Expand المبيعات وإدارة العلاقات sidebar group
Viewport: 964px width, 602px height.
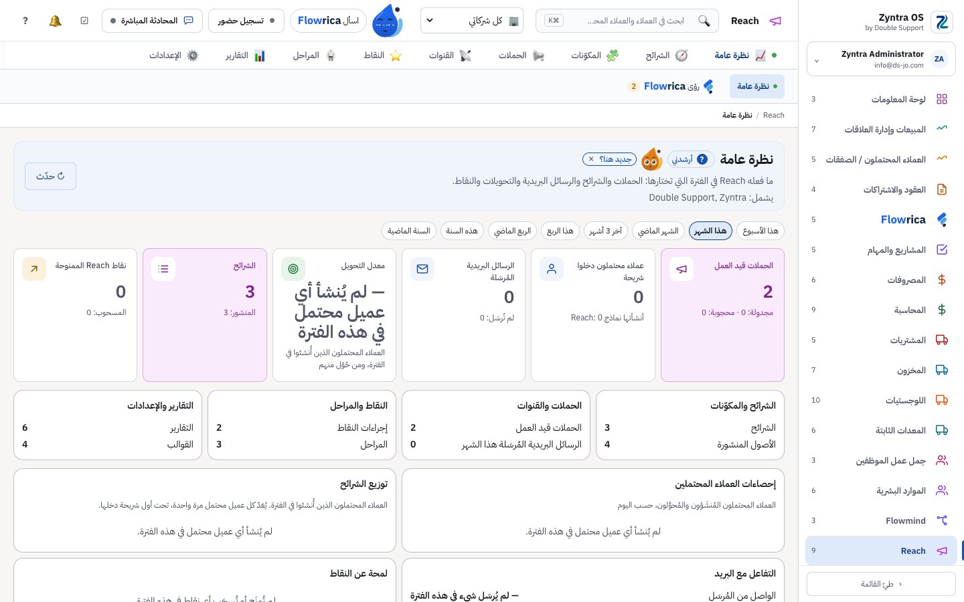(881, 129)
